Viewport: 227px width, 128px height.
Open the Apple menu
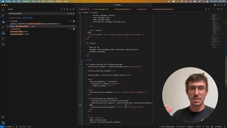(3, 1)
